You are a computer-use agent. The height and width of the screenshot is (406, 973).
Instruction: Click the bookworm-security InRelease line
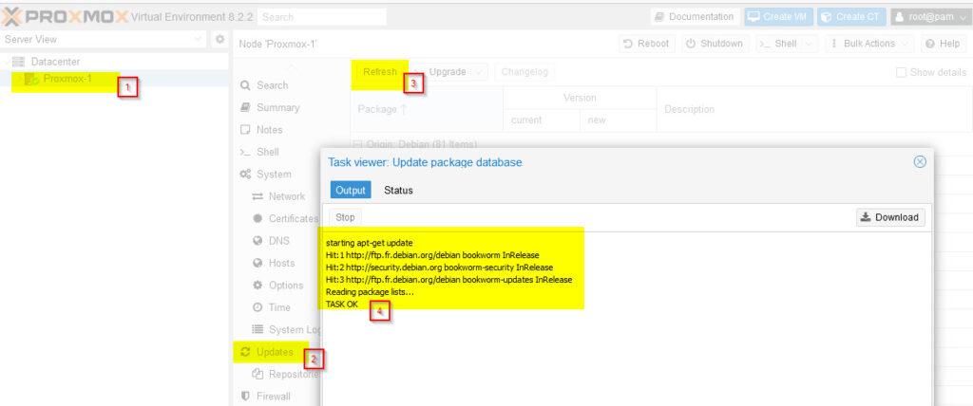(439, 268)
